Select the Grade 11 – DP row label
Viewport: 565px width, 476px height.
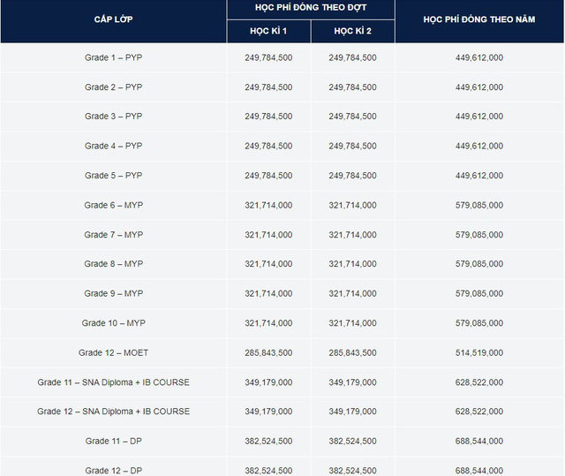[x=113, y=442]
